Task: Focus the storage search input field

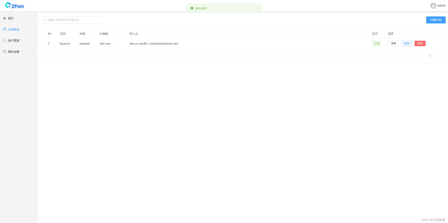Action: tap(73, 20)
